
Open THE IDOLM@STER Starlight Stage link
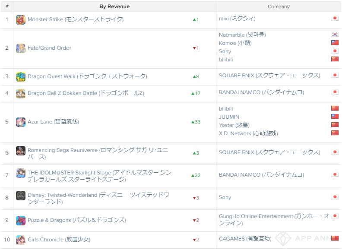pyautogui.click(x=99, y=176)
